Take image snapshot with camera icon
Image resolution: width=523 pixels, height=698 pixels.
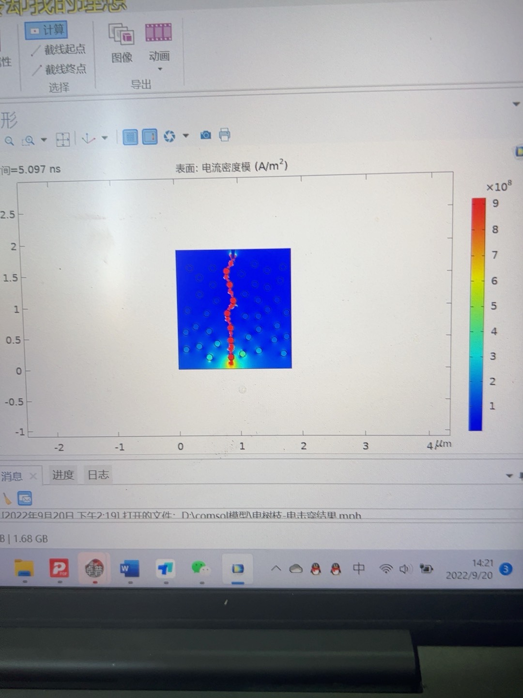pyautogui.click(x=206, y=135)
